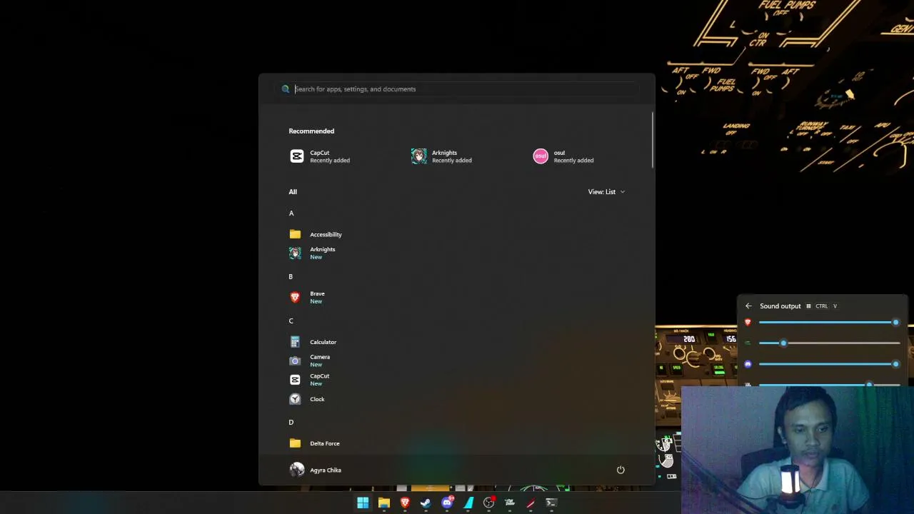Screen dimensions: 914x514
Task: Click the letter C group header
Action: coord(291,321)
